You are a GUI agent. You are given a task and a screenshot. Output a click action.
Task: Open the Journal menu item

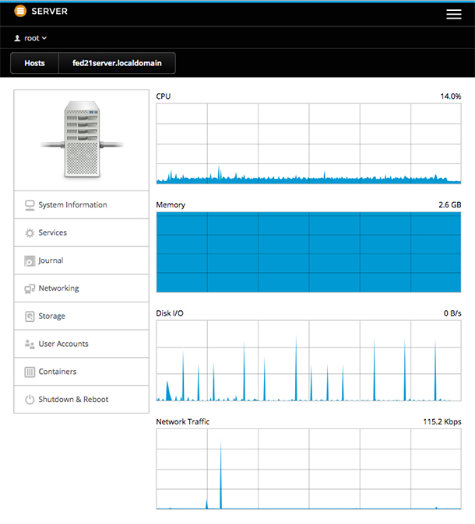pyautogui.click(x=81, y=260)
